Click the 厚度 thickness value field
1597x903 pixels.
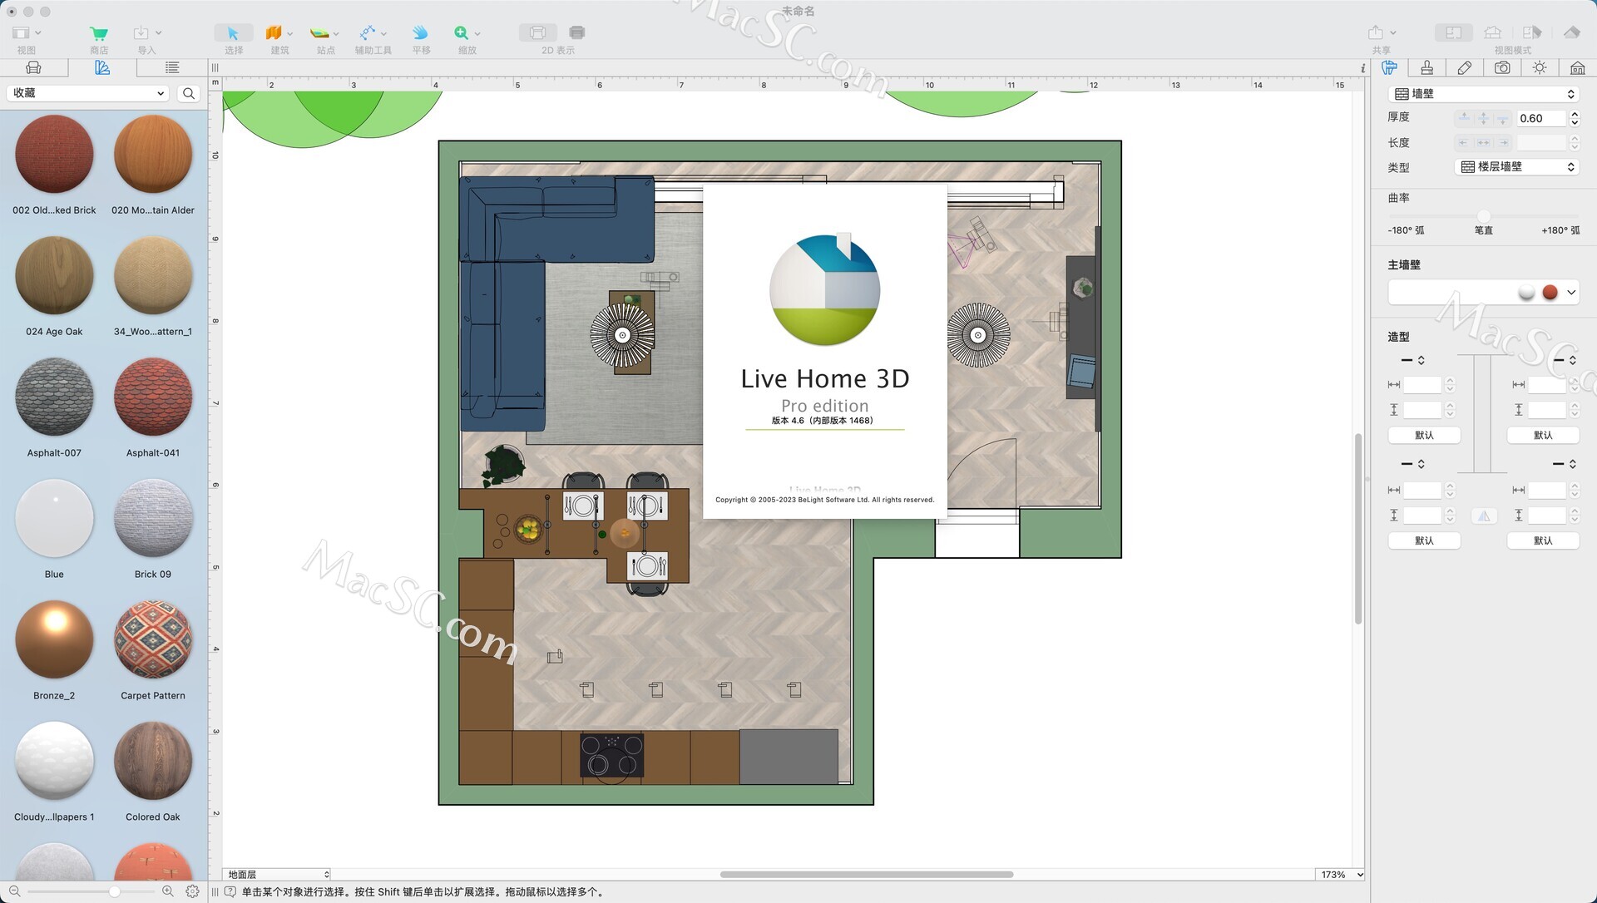(x=1541, y=118)
